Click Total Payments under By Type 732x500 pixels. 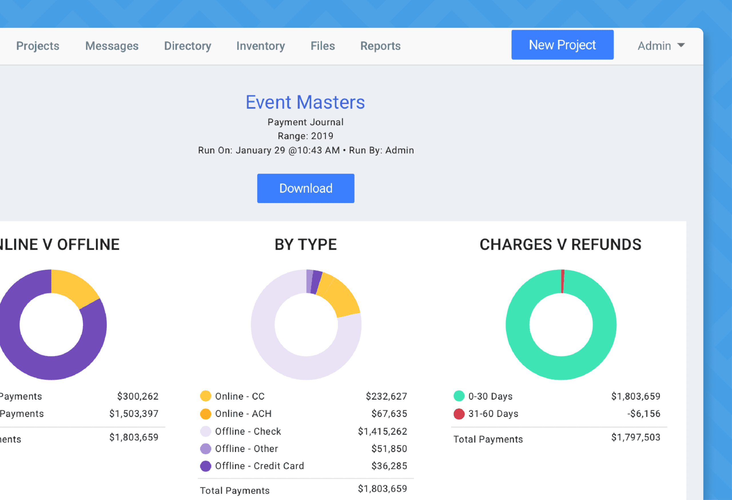click(235, 491)
